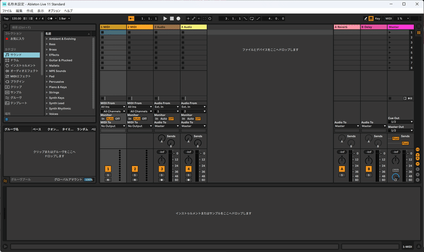Open the Master Out 1/2 dropdown
This screenshot has width=424, height=252.
tap(401, 130)
